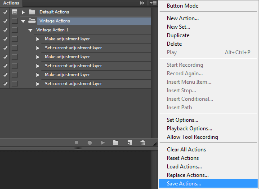Click the Create new action page icon
Image resolution: width=259 pixels, height=189 pixels.
130,142
